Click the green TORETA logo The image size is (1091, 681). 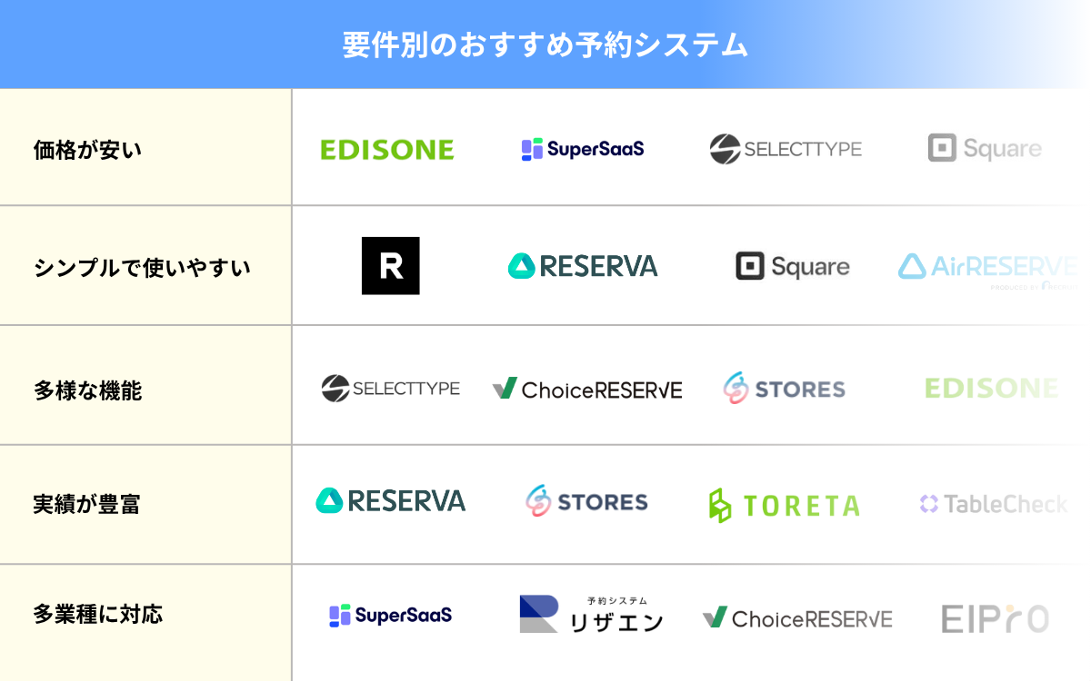784,506
